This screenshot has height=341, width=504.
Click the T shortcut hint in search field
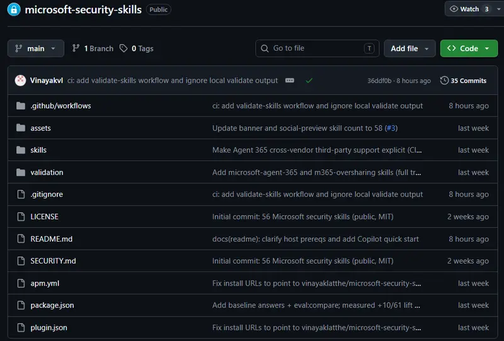[369, 48]
